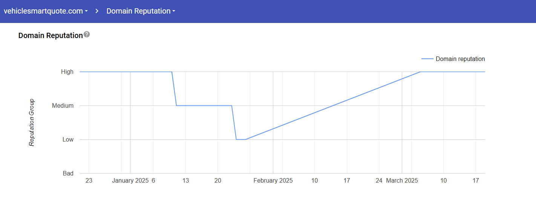Click the Medium reputation axis label
The image size is (536, 215).
63,106
